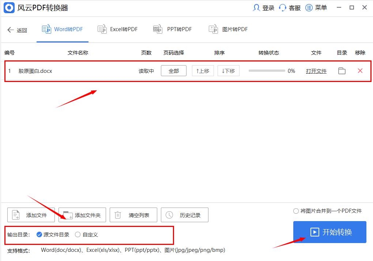Enable 将图片合并到一个PDF文件 option
The height and width of the screenshot is (261, 373).
(x=295, y=211)
